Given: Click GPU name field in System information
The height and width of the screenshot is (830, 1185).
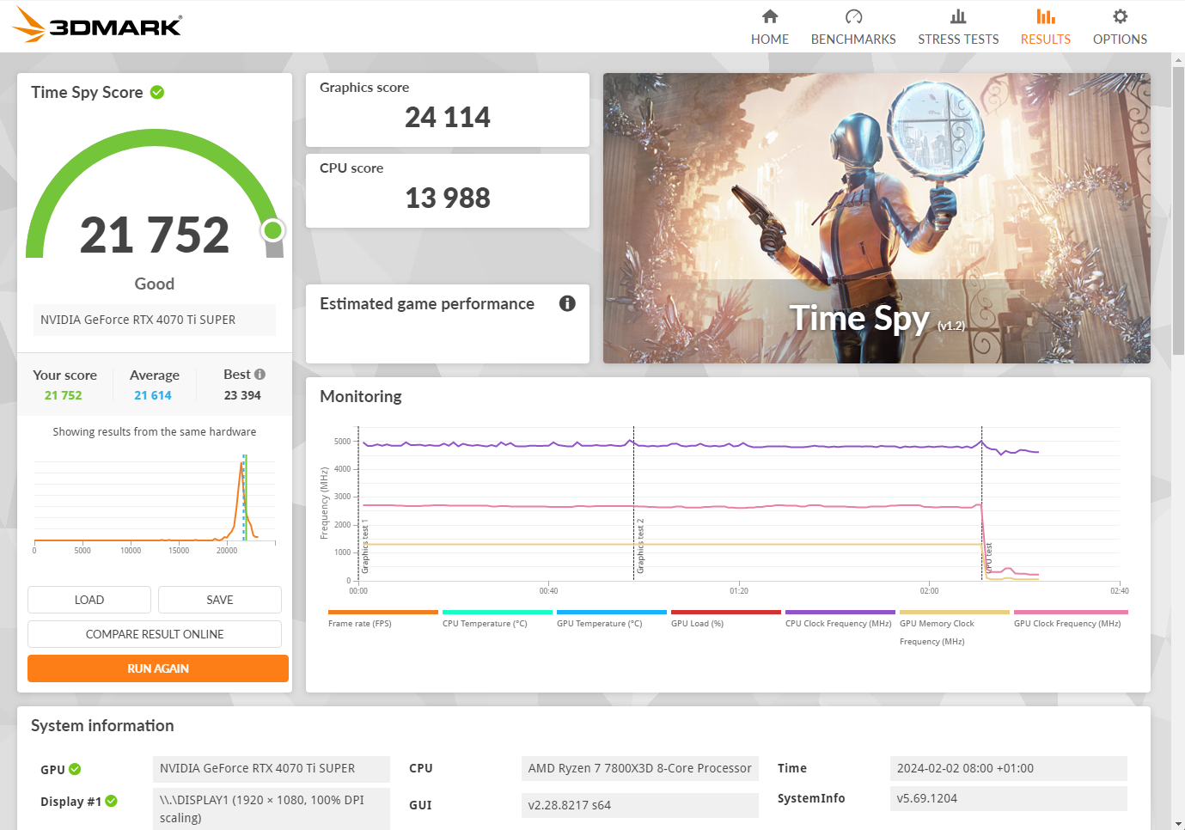Looking at the screenshot, I should point(272,768).
